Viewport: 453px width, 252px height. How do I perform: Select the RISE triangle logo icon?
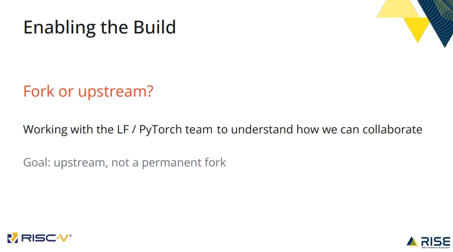pyautogui.click(x=412, y=242)
